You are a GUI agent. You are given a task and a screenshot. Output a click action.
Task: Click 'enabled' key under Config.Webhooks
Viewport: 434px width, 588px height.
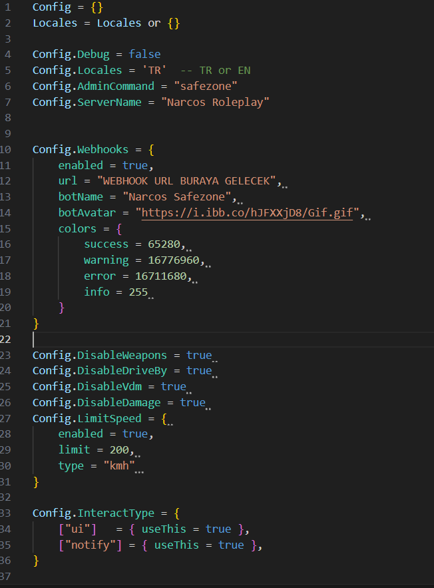click(81, 165)
